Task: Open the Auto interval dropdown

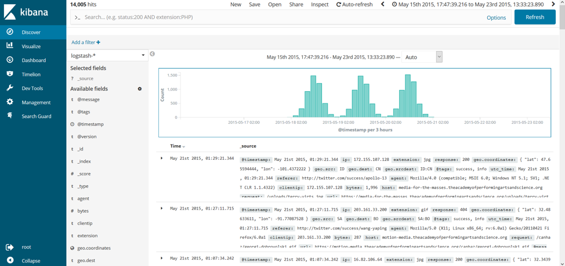Action: (422, 57)
